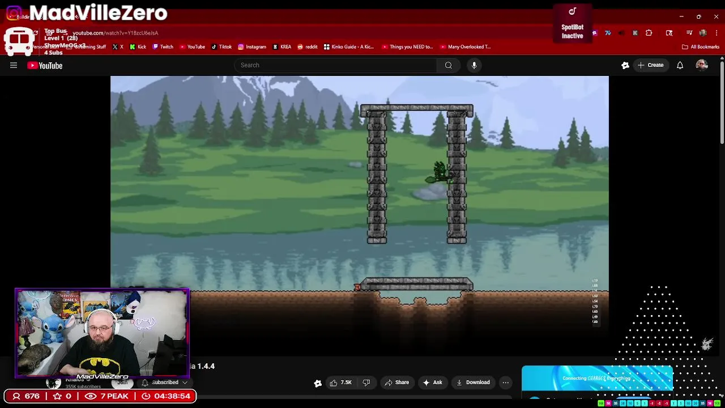This screenshot has width=725, height=408.
Task: Open the Chrome profile avatar
Action: click(x=703, y=33)
